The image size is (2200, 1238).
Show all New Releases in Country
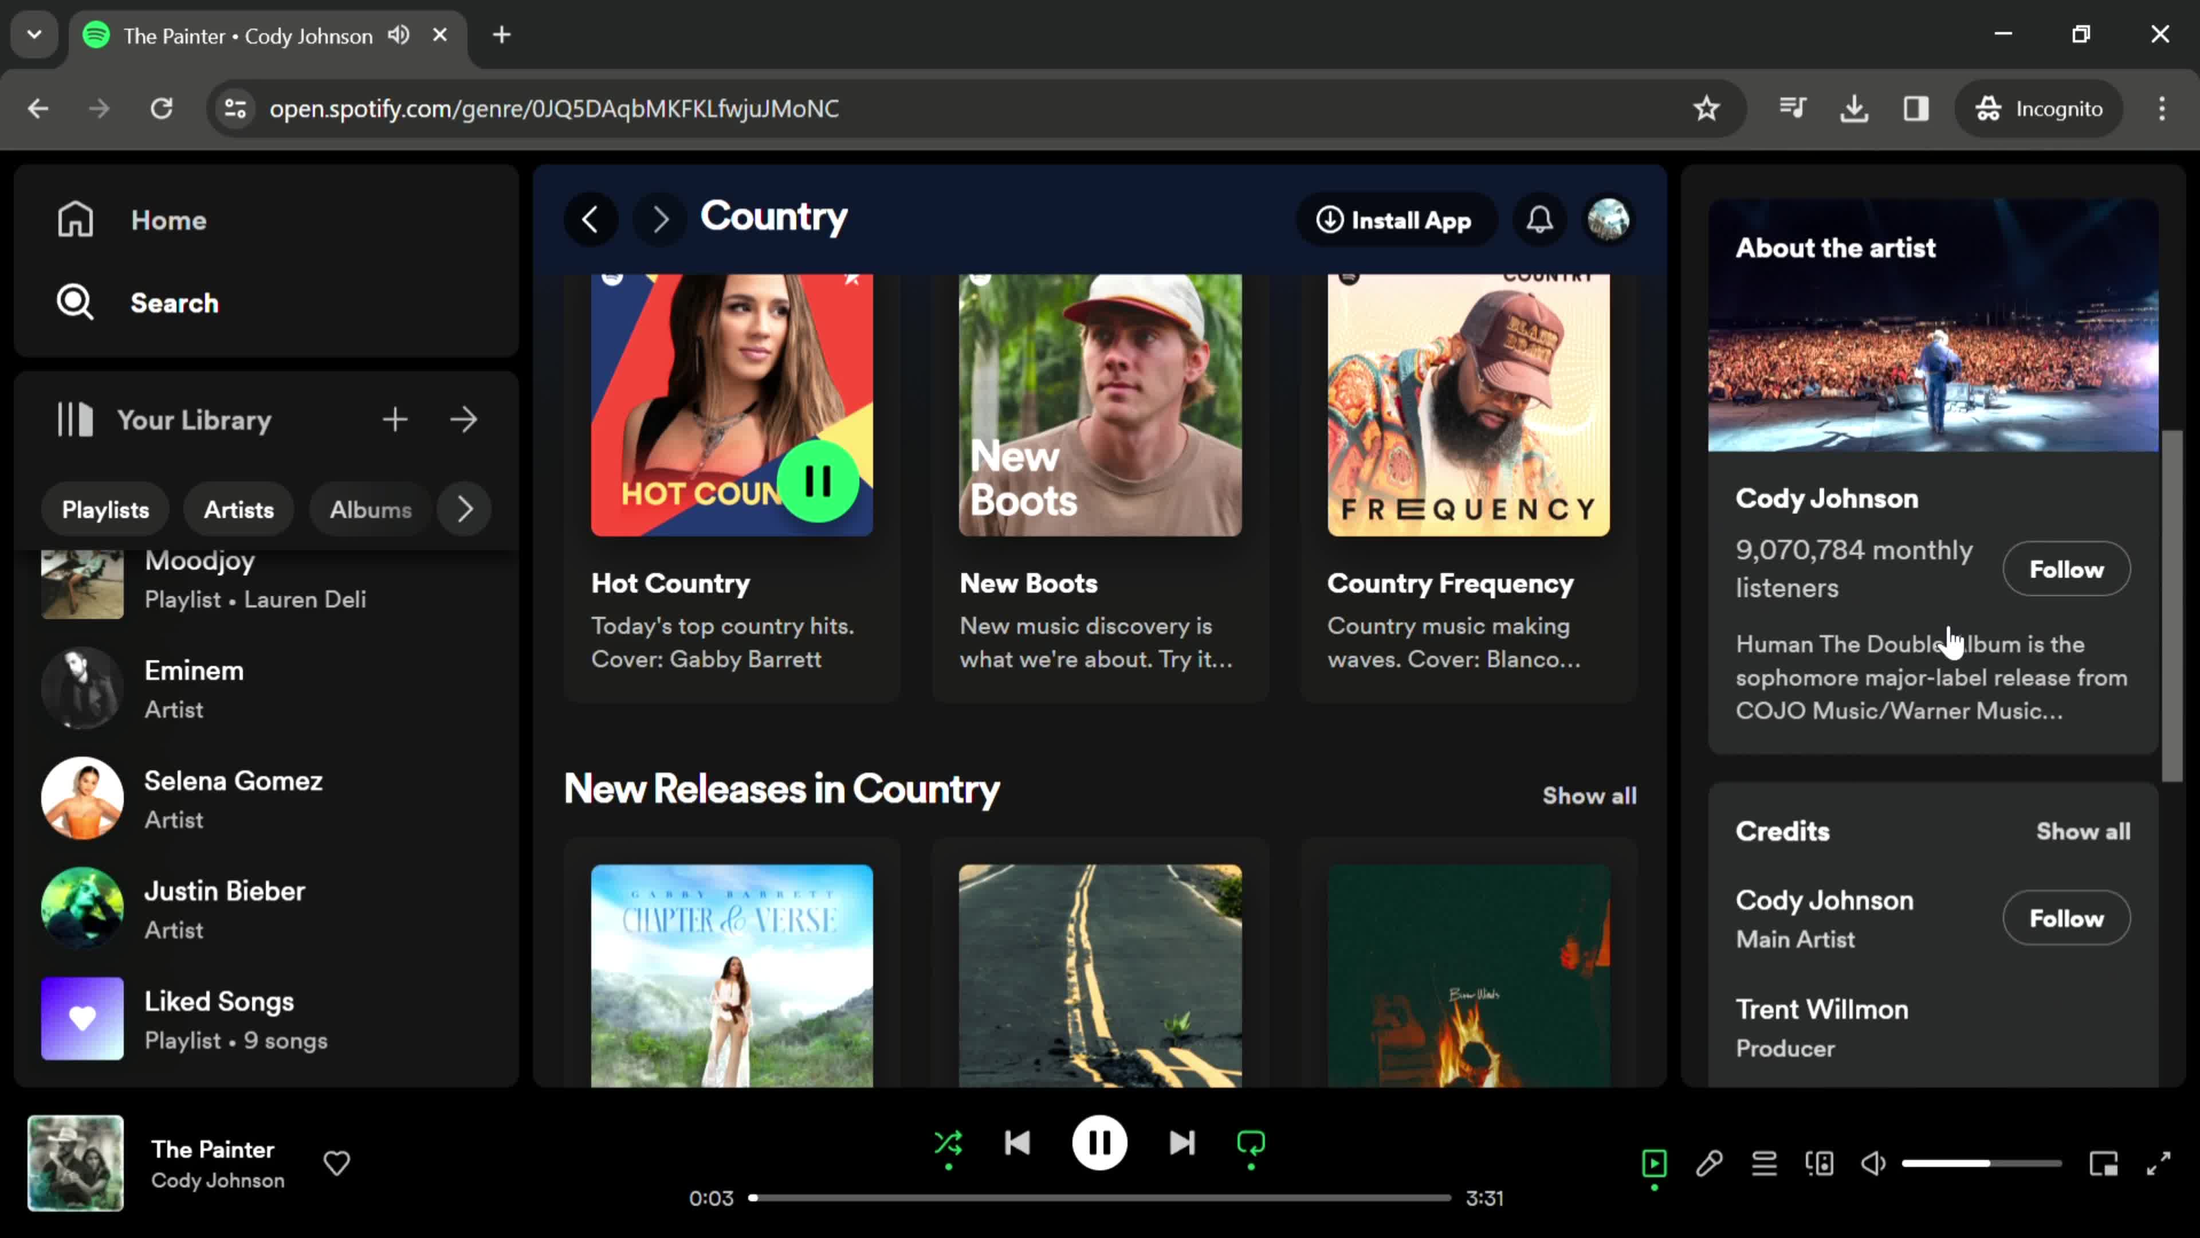point(1589,796)
